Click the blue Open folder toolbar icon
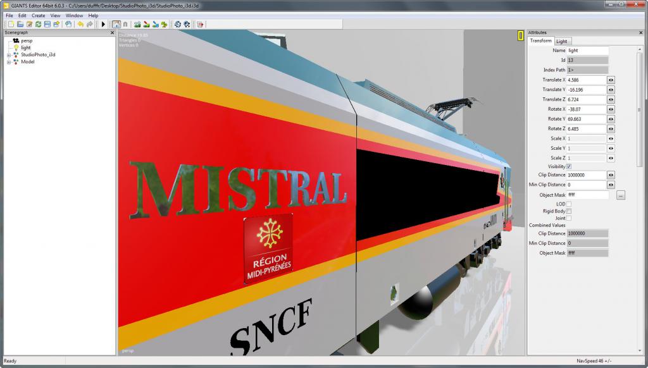 coord(20,25)
